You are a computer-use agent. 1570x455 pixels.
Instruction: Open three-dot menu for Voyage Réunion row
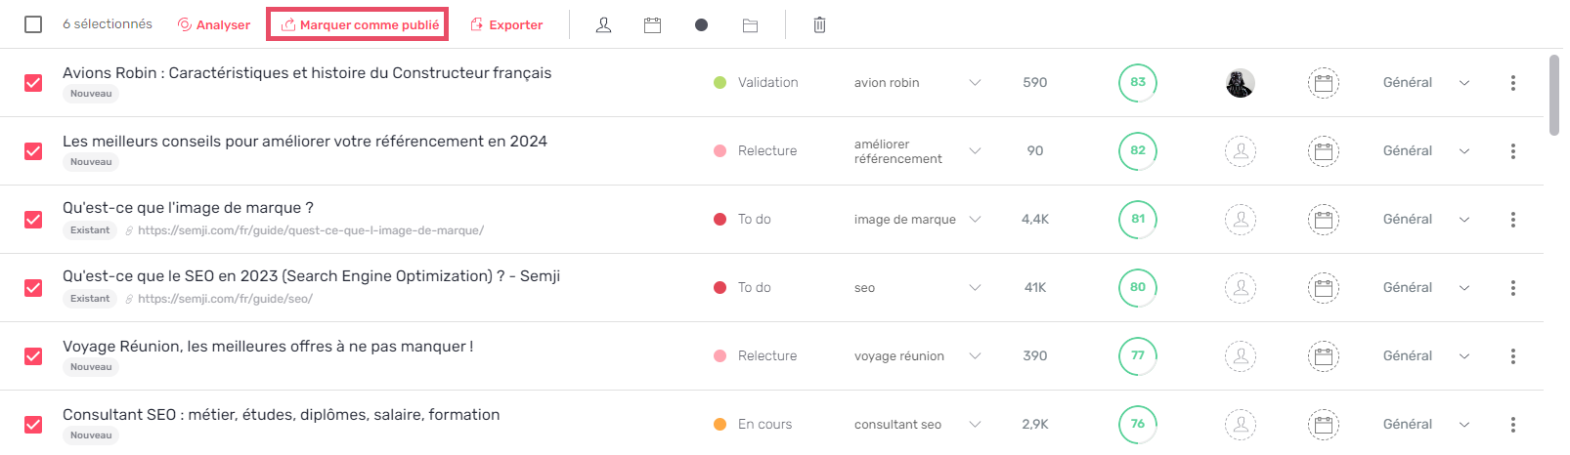point(1513,356)
